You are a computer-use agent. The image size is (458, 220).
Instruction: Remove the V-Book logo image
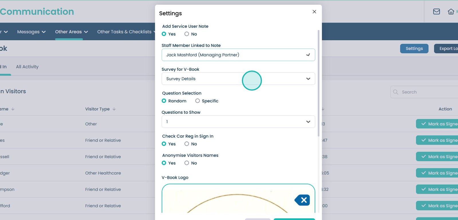(x=302, y=200)
